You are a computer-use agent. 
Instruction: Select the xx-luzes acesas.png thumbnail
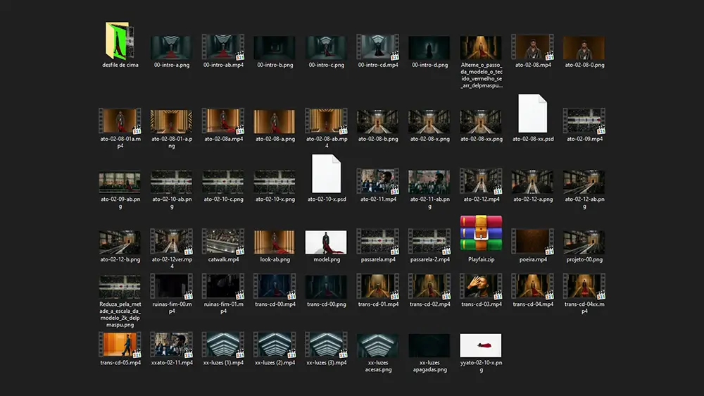pyautogui.click(x=377, y=345)
